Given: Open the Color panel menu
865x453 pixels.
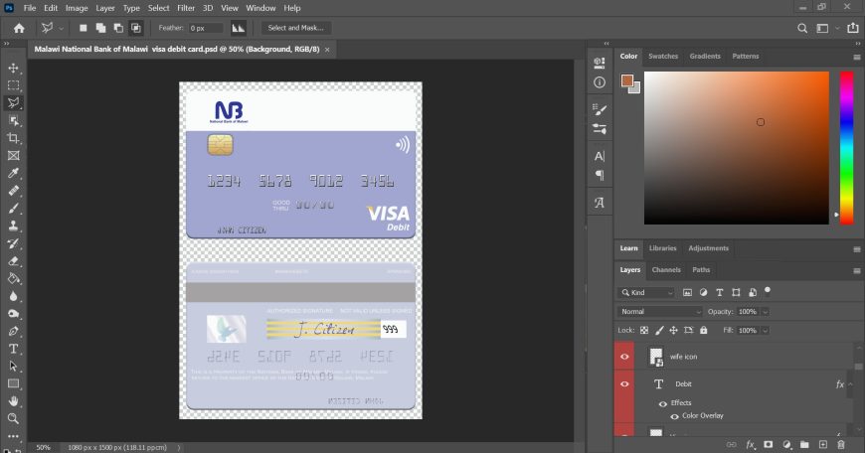Looking at the screenshot, I should (857, 57).
